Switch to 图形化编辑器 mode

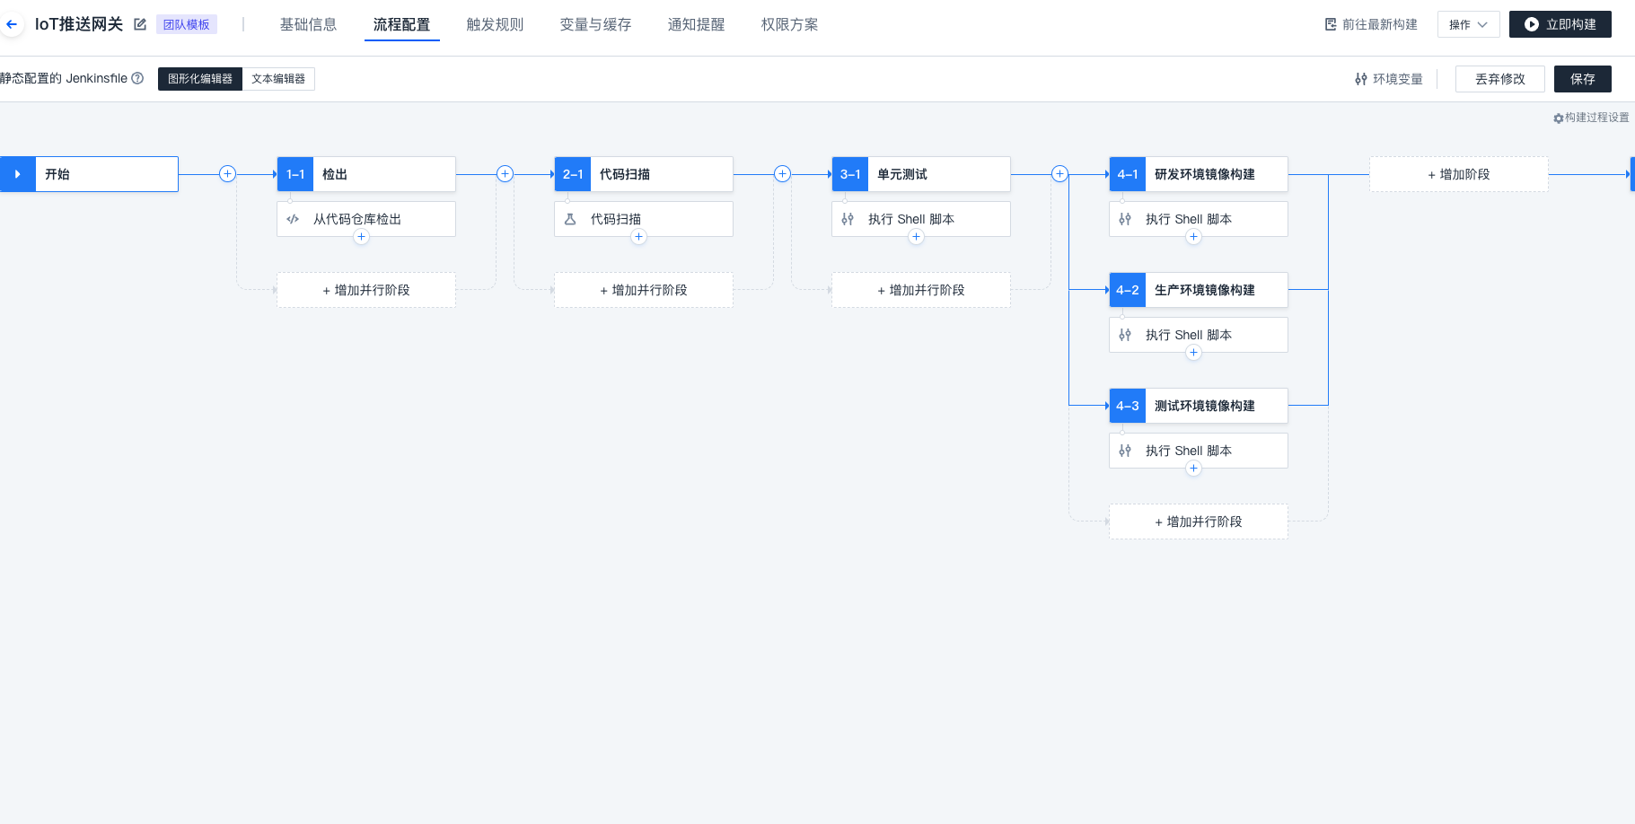pyautogui.click(x=200, y=79)
